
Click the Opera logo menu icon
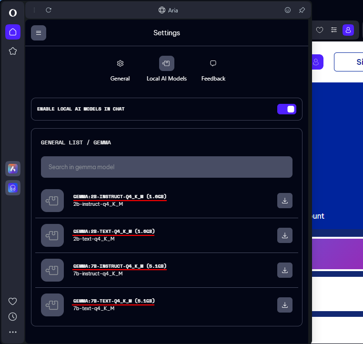[13, 12]
